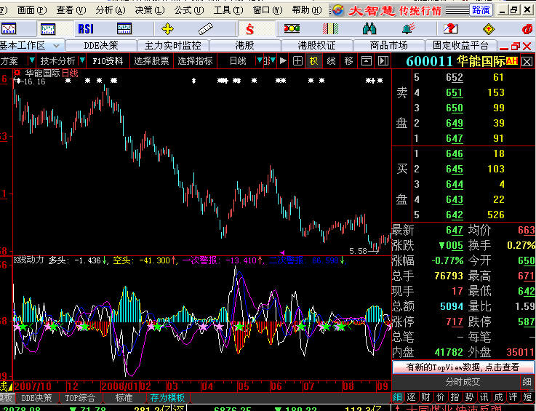Click the 存为模板 bottom tab
Screen dimensions: 536x411
[167, 398]
